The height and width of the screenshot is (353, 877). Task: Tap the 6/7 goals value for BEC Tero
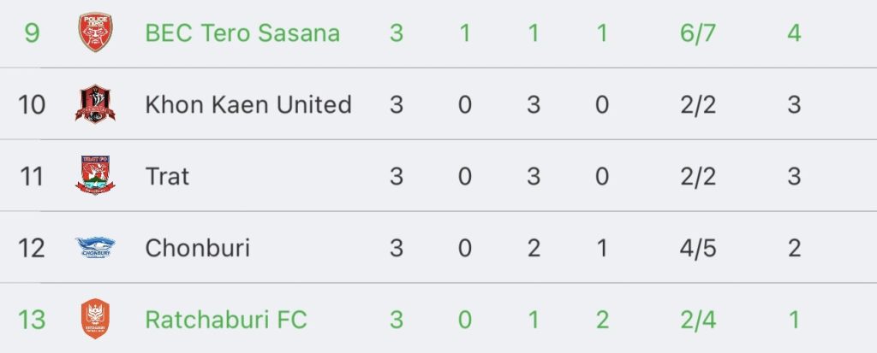697,33
